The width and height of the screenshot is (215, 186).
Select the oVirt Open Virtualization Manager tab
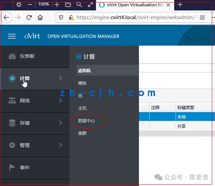(135, 5)
